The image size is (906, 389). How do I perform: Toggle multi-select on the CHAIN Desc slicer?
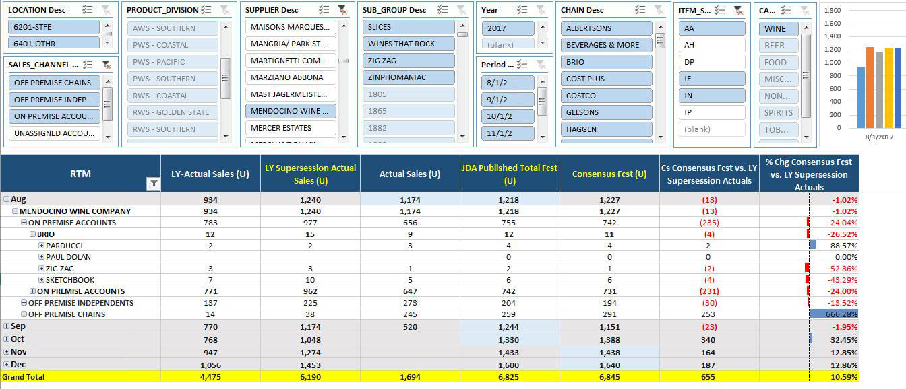click(640, 10)
